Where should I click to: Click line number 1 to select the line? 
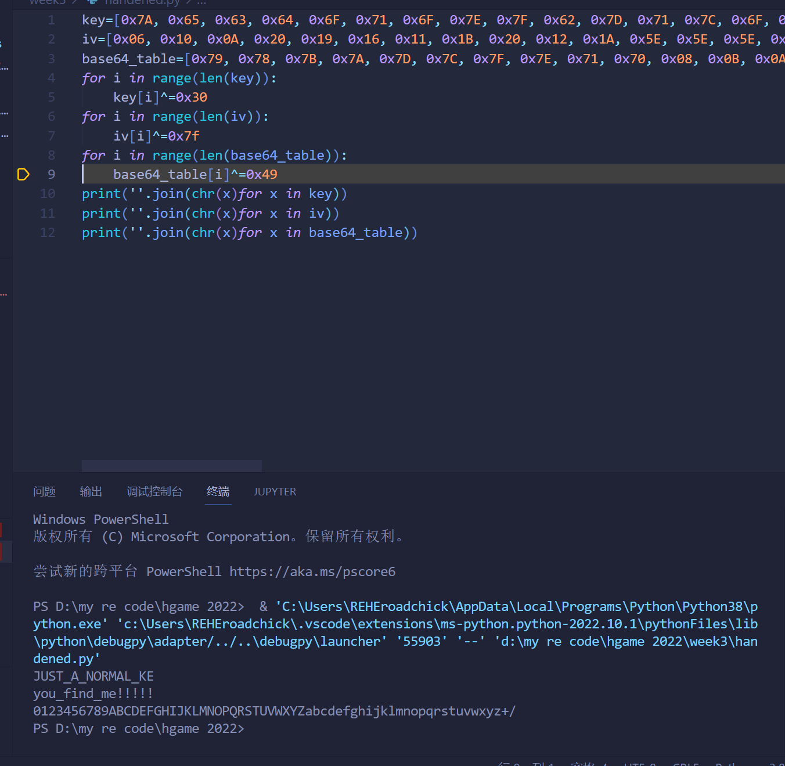[51, 20]
